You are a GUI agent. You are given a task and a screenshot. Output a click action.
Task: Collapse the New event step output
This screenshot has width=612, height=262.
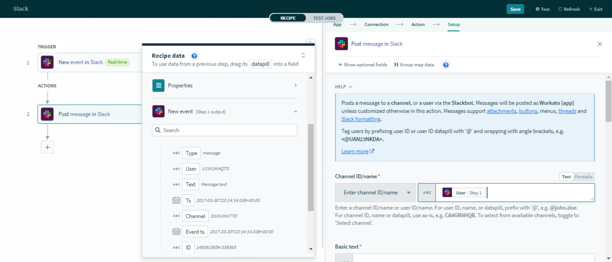tap(295, 111)
